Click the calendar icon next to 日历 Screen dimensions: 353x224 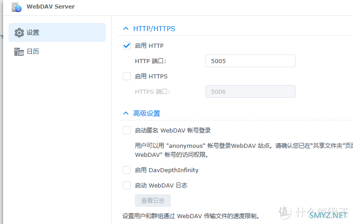[19, 52]
